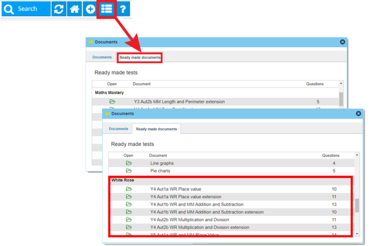Open Y4 Aut2b WR Multiplication and Division folder icon
This screenshot has width=375, height=246.
tap(129, 220)
